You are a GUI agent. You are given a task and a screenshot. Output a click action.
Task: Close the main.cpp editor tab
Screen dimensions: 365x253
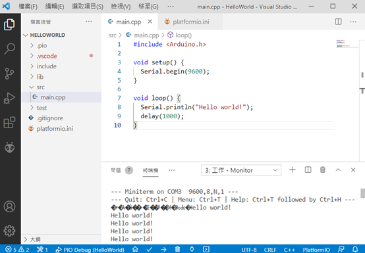pos(150,22)
